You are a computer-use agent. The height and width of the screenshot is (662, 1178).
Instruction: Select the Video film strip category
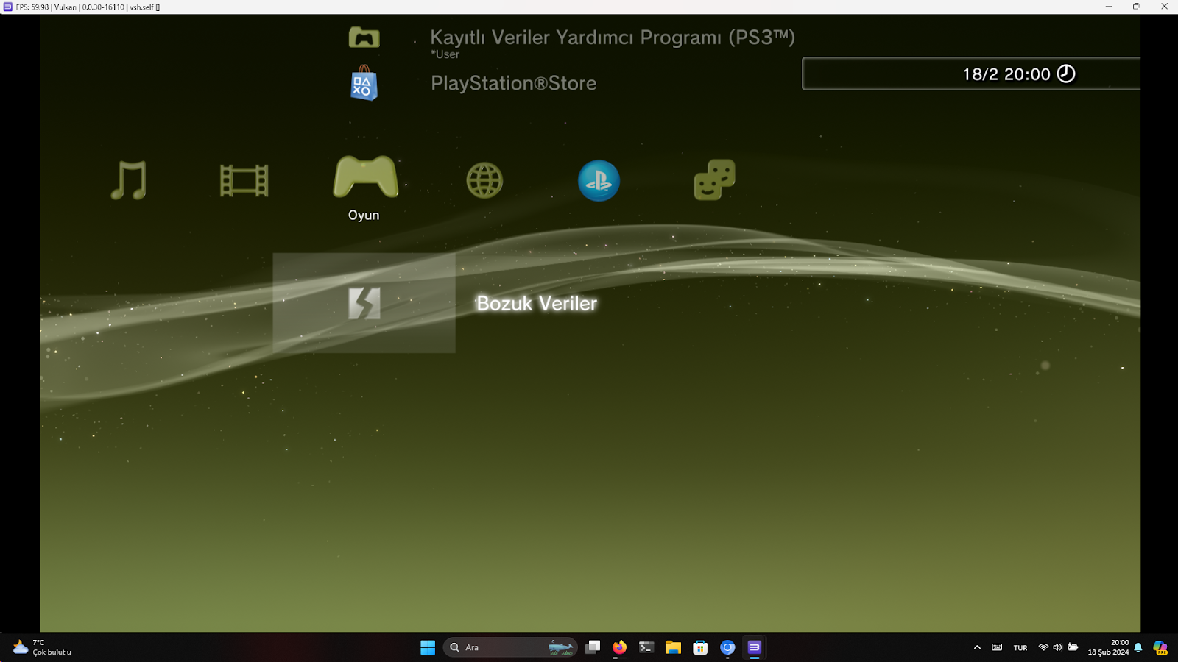click(x=244, y=180)
